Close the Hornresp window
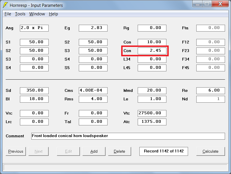Image resolution: width=231 pixels, height=174 pixels. point(220,4)
